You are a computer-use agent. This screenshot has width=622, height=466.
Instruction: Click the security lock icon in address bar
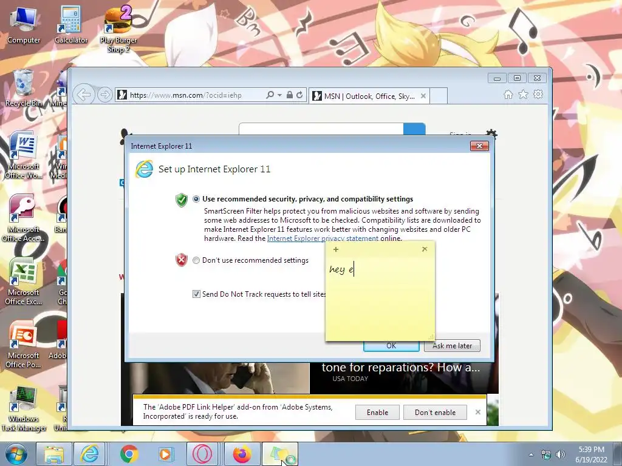pyautogui.click(x=290, y=95)
